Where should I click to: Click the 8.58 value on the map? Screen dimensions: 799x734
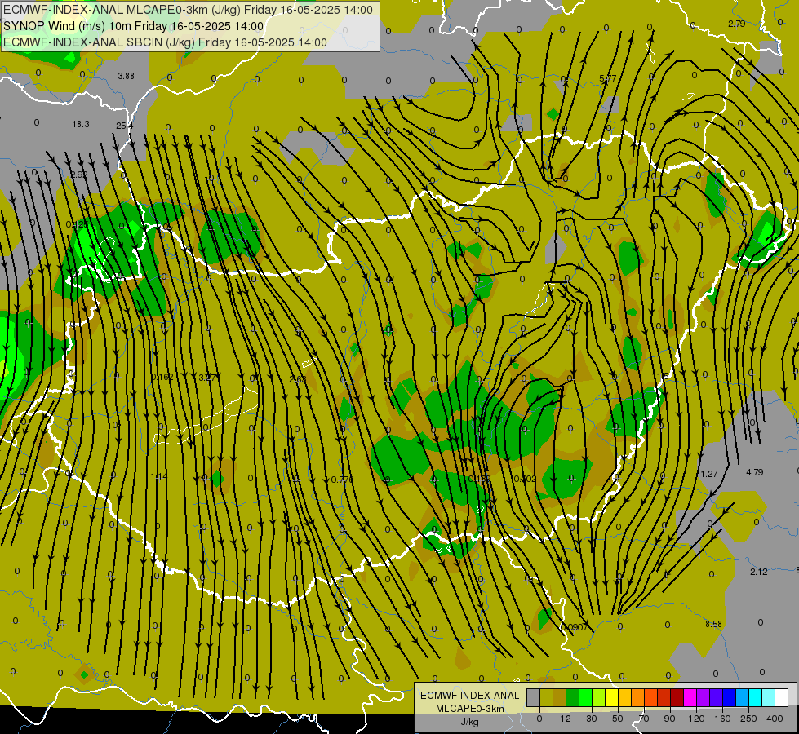pyautogui.click(x=713, y=624)
